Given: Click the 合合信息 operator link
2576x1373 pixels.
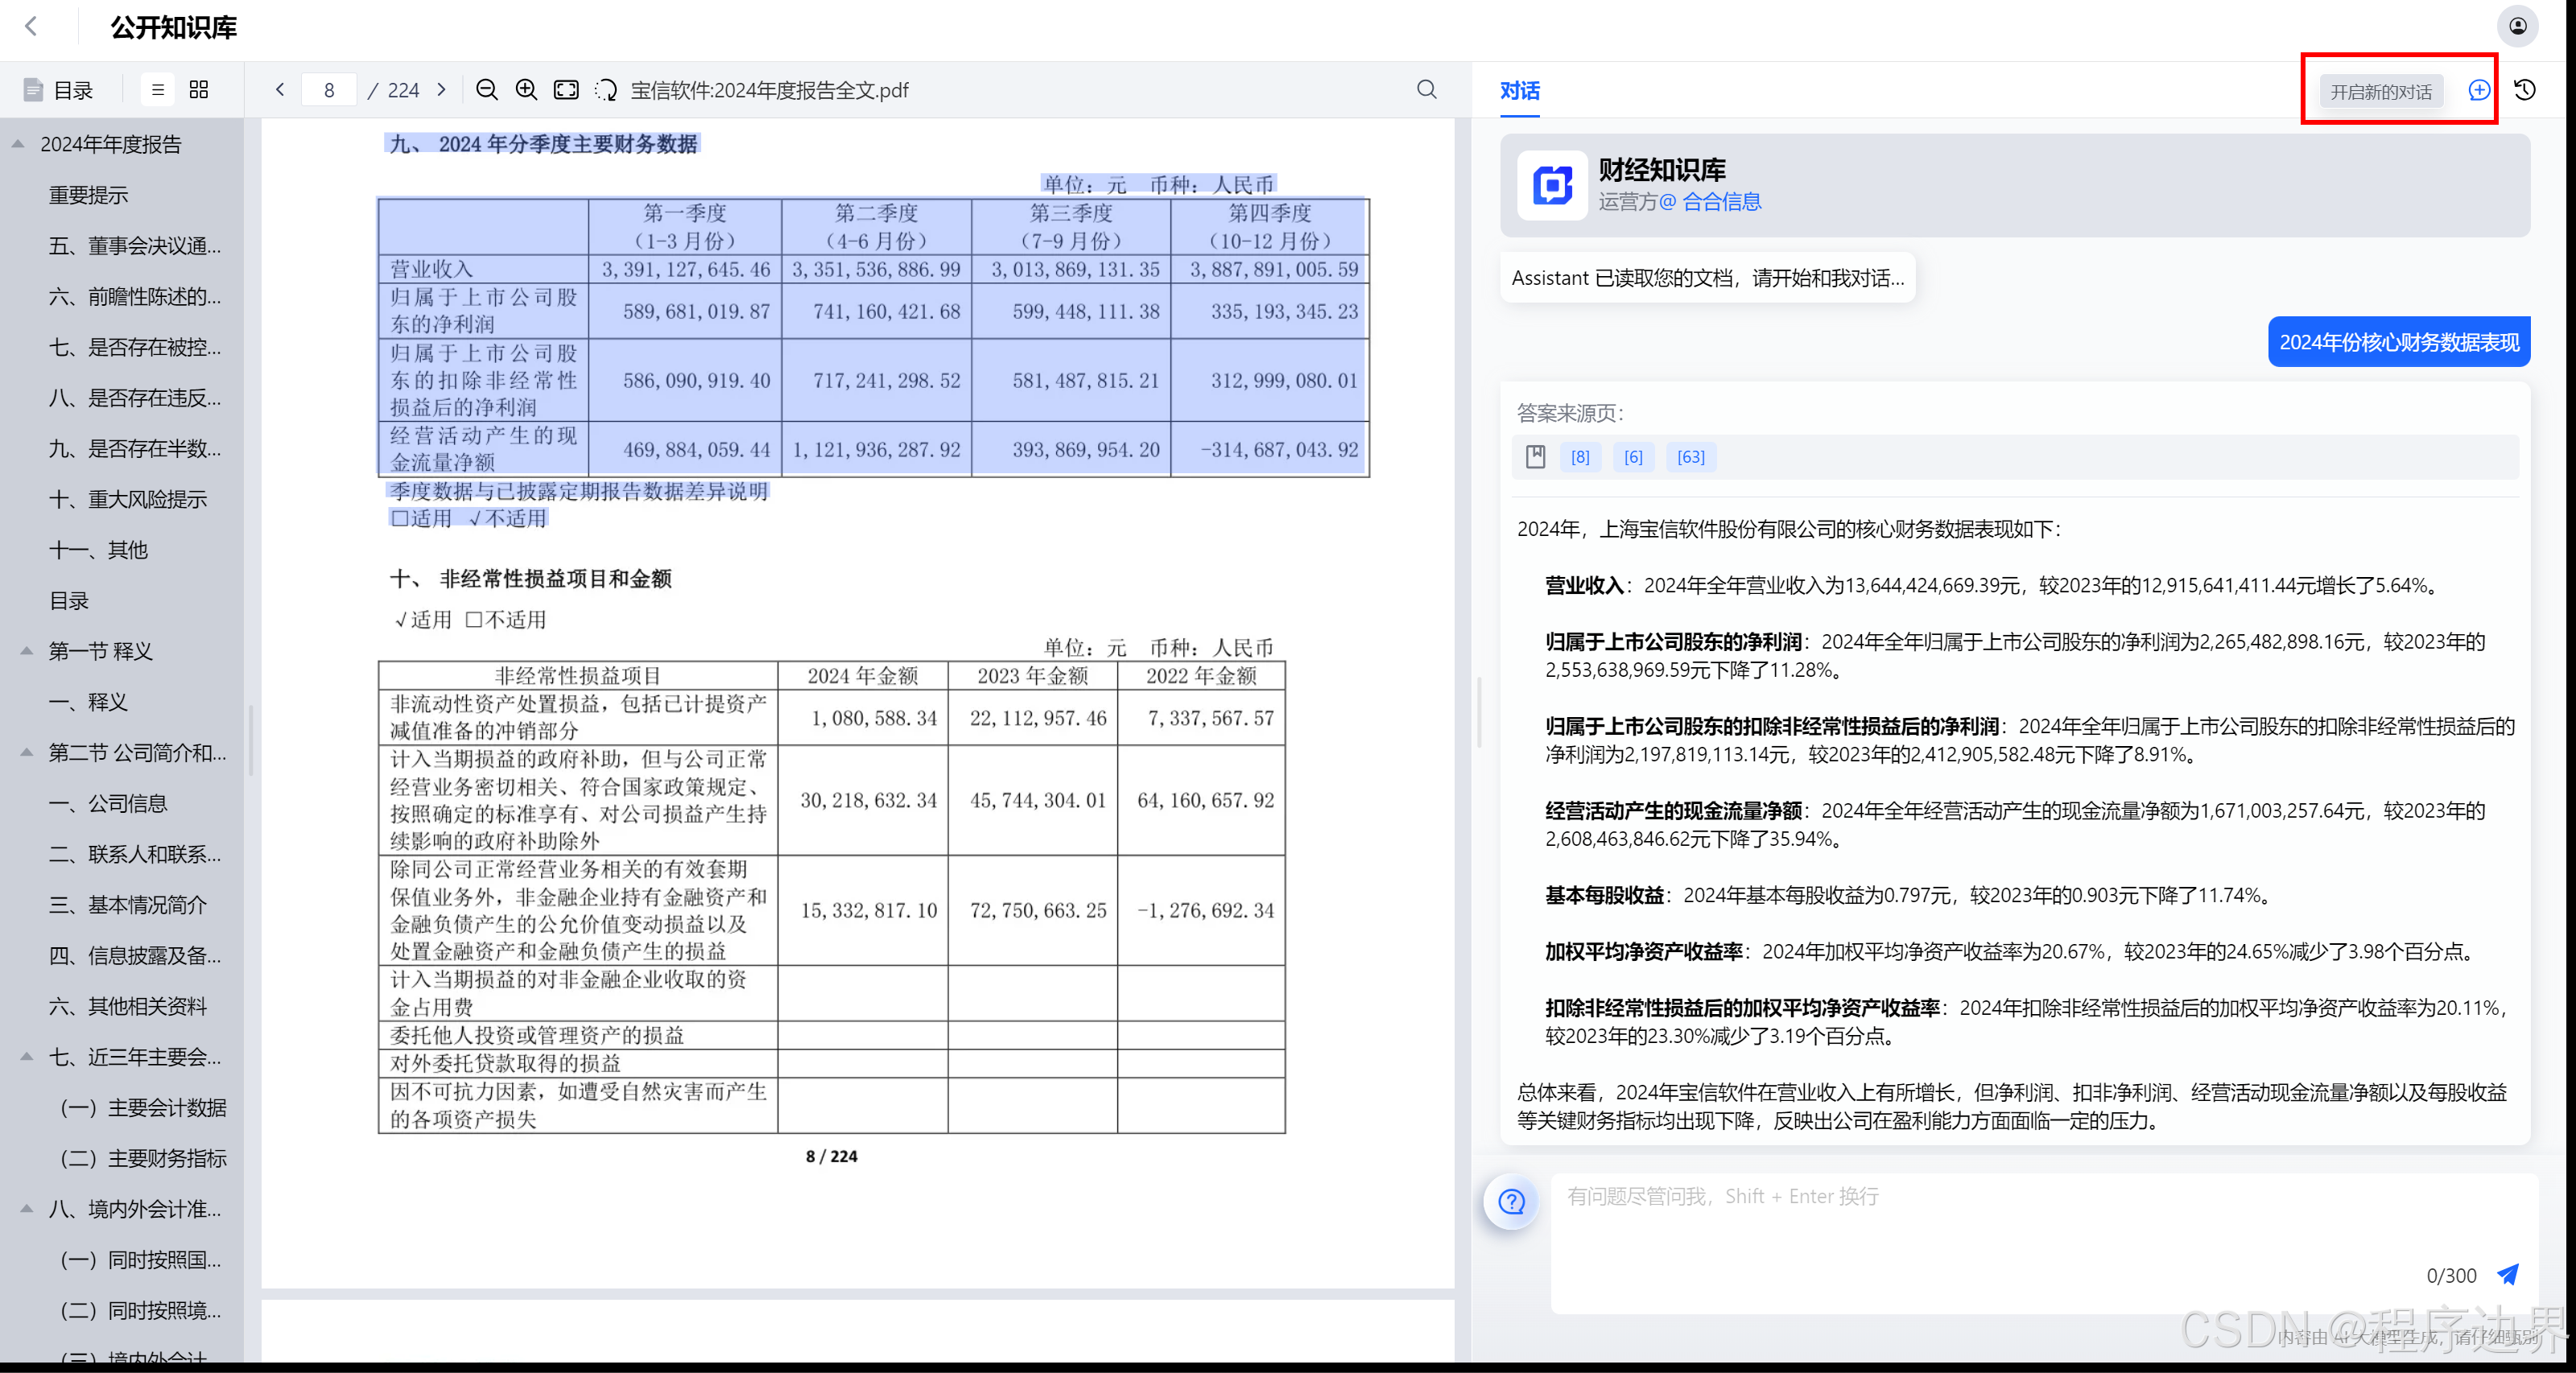Looking at the screenshot, I should coord(1721,202).
